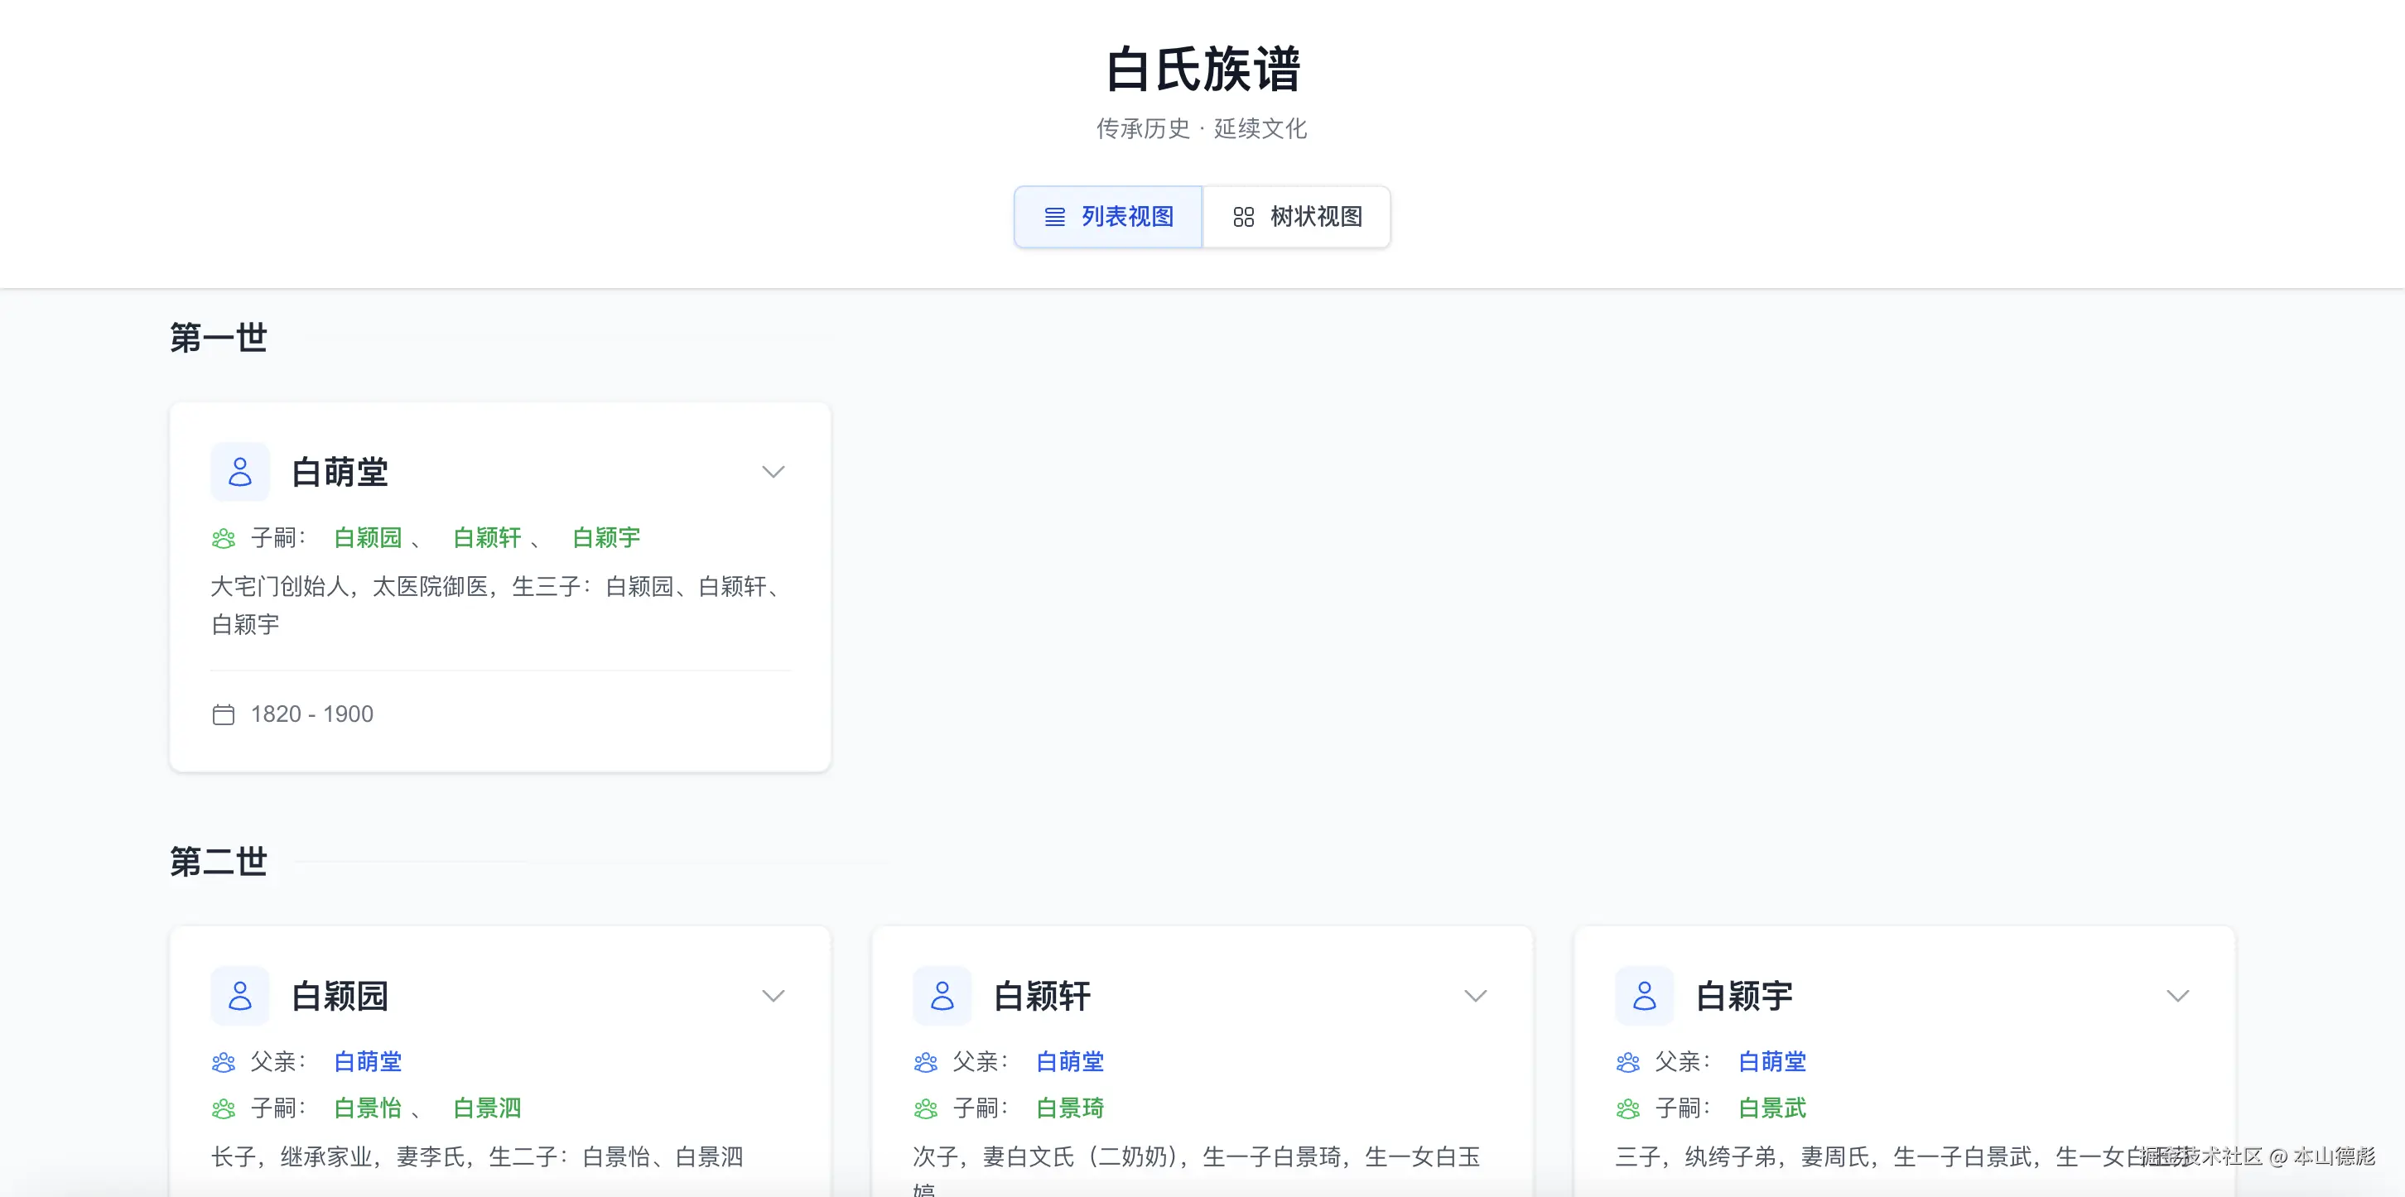Click 白颖园's person avatar icon

(x=240, y=996)
